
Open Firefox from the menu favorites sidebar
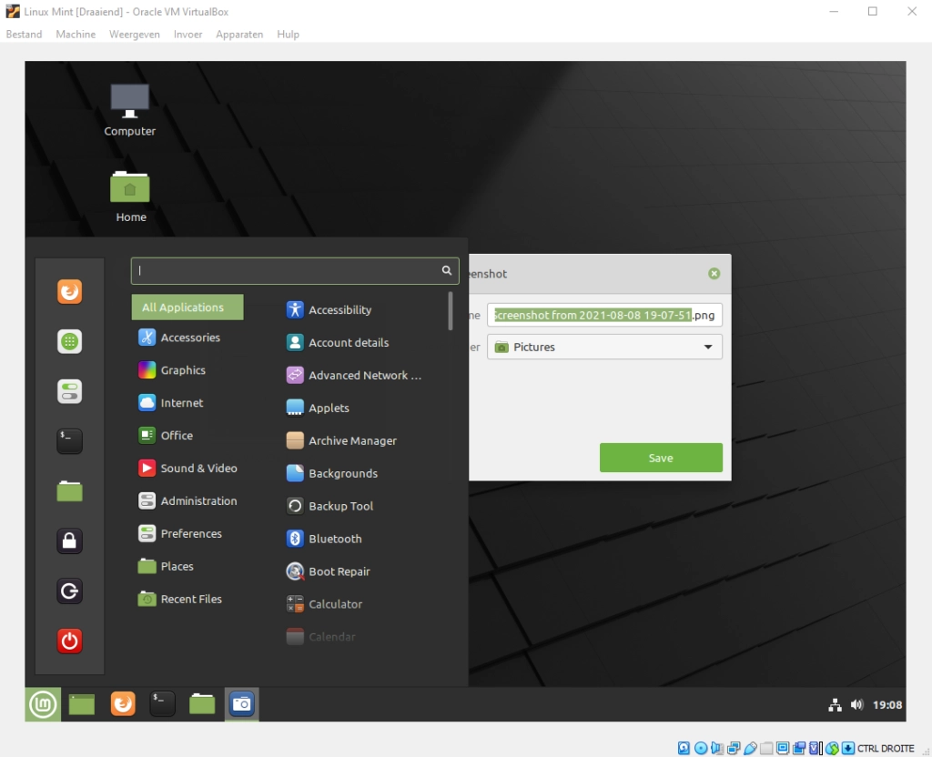coord(70,292)
